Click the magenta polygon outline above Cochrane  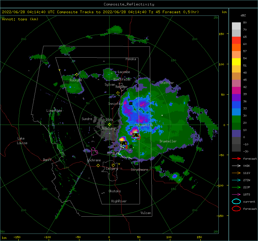tap(94, 152)
